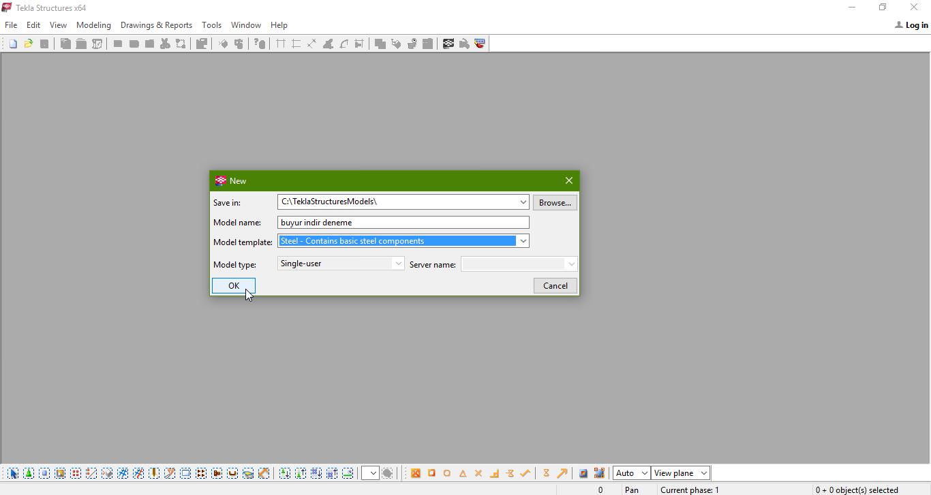931x495 pixels.
Task: Open the Drawings & Reports menu
Action: [x=156, y=25]
